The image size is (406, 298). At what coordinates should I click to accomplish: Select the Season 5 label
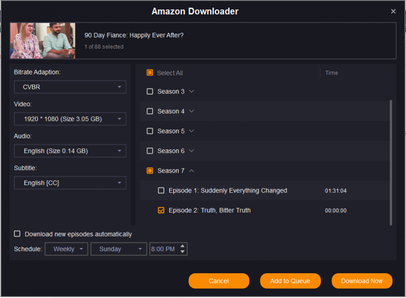[x=171, y=131]
